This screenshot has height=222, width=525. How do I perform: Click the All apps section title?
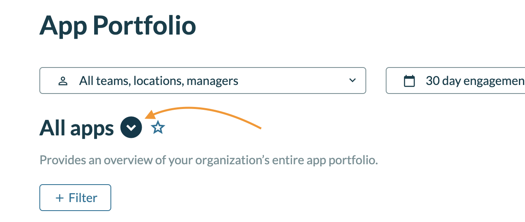coord(76,128)
